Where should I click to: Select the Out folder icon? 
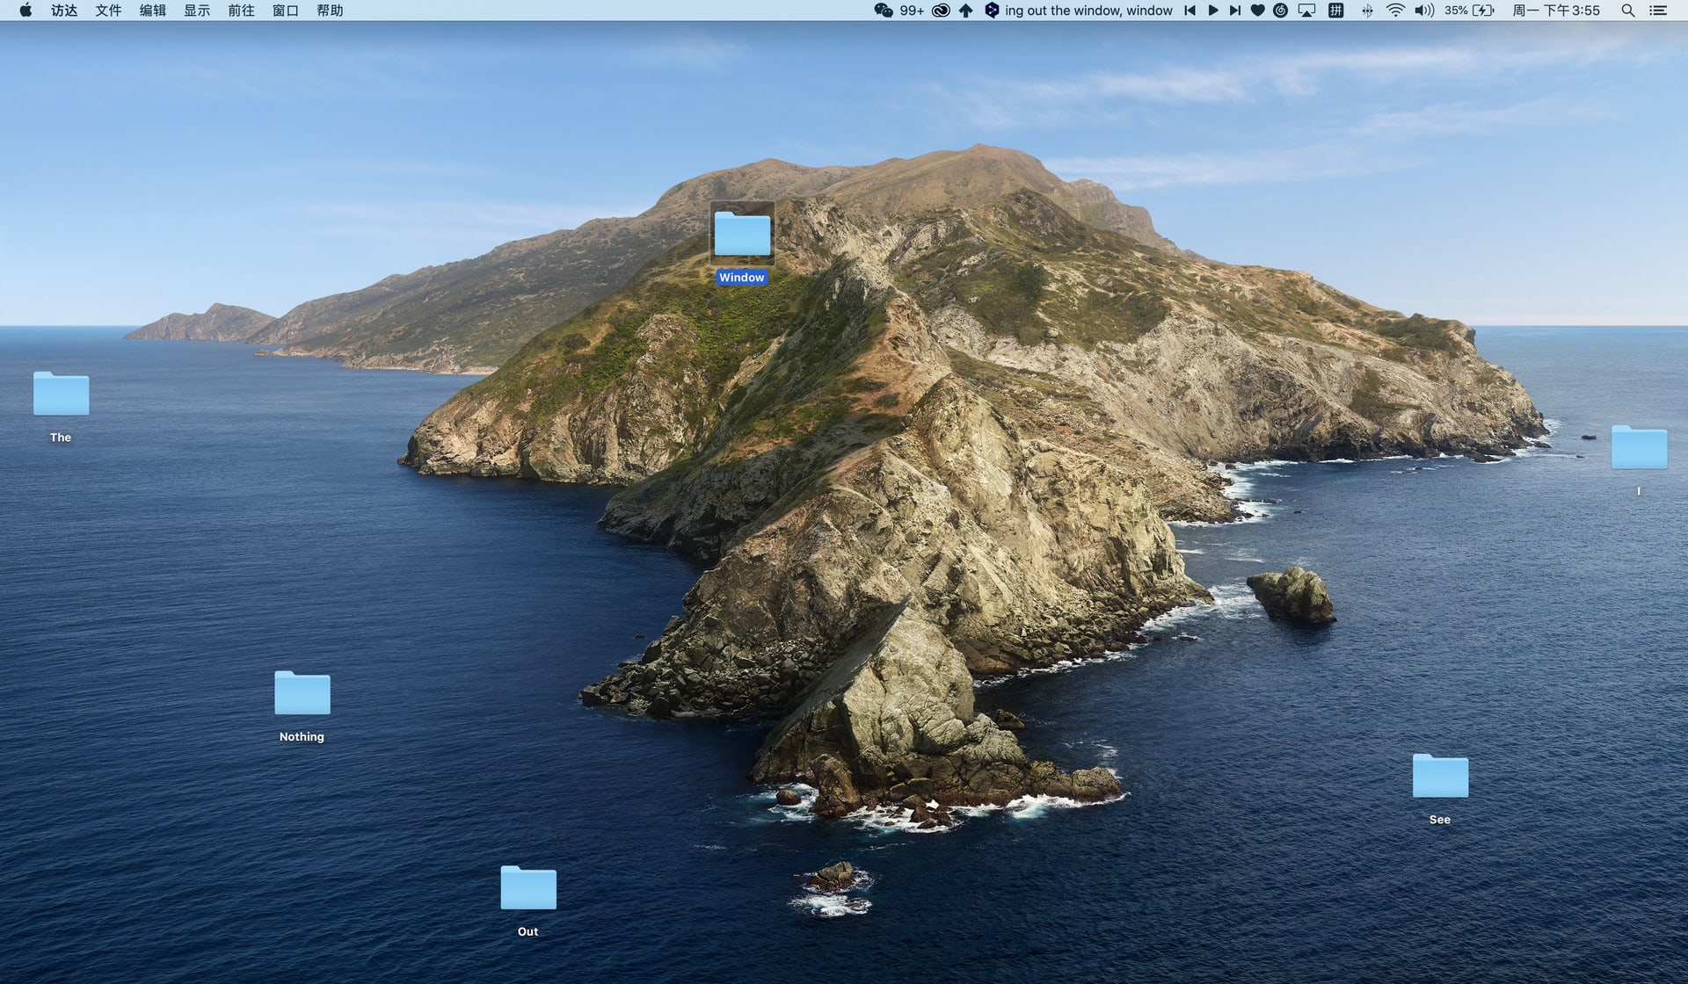[528, 887]
